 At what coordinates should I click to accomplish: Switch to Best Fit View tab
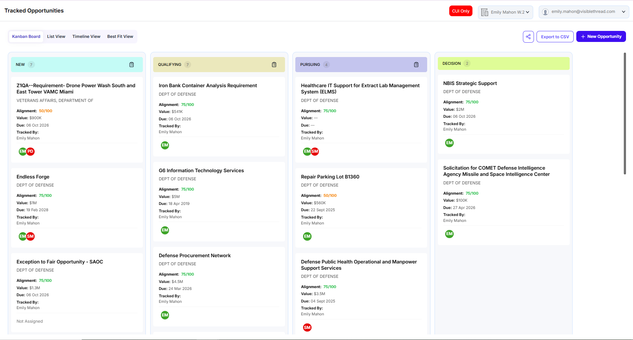coord(120,37)
